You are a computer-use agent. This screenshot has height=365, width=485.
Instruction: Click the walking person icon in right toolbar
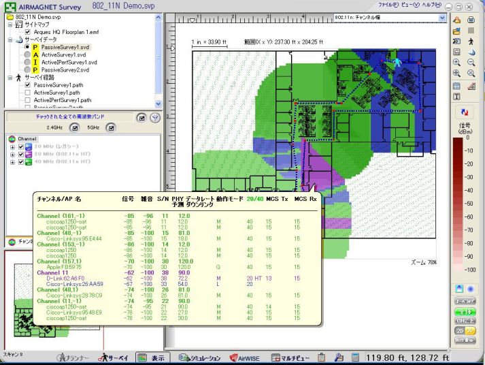click(471, 41)
